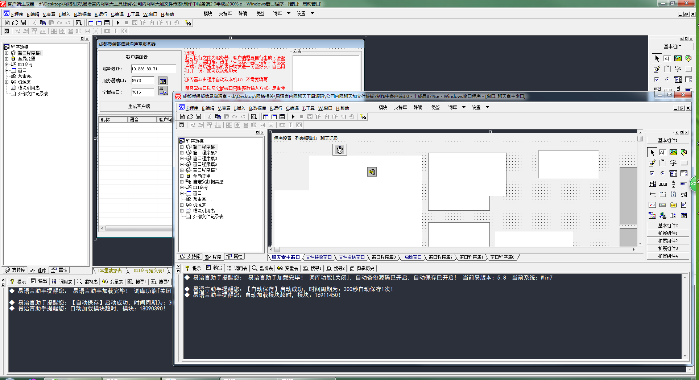Click Run (play) icon in back window toolbar
699x380 pixels.
tap(118, 22)
